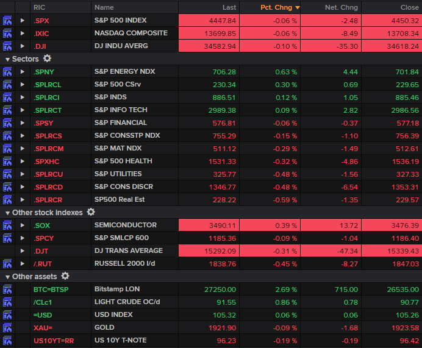Select the S&P ENERGY NDX name cell
The height and width of the screenshot is (348, 422).
tap(135, 72)
